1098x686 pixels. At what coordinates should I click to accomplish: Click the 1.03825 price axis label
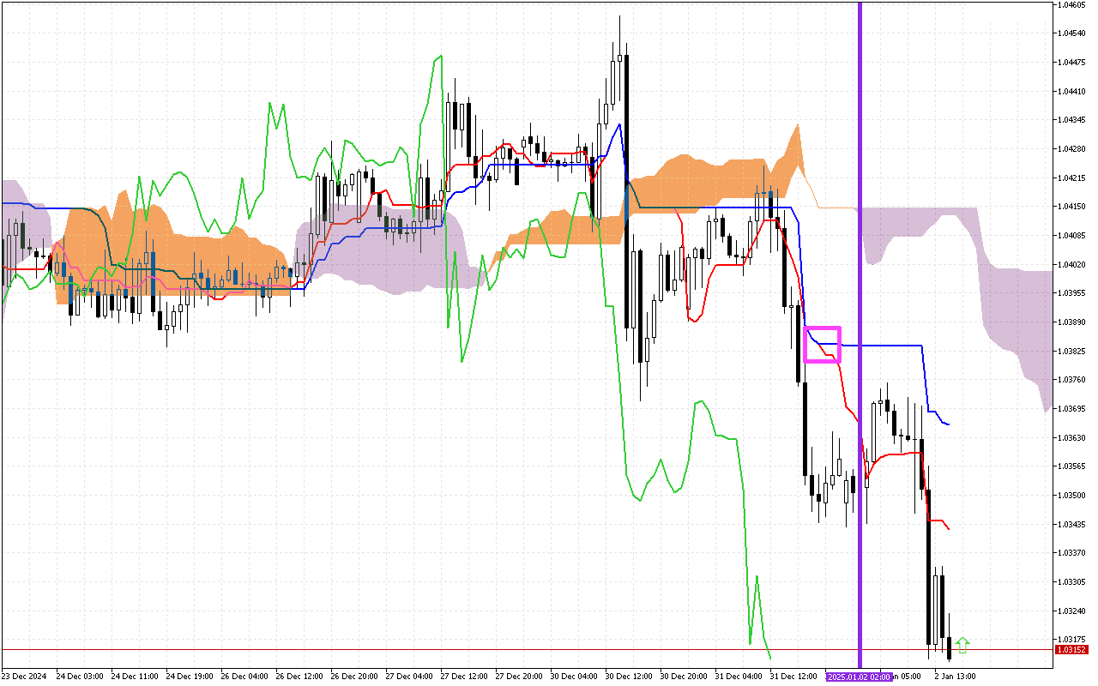point(1071,352)
